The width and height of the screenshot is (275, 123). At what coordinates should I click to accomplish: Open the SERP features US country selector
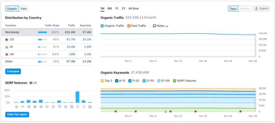point(33,83)
